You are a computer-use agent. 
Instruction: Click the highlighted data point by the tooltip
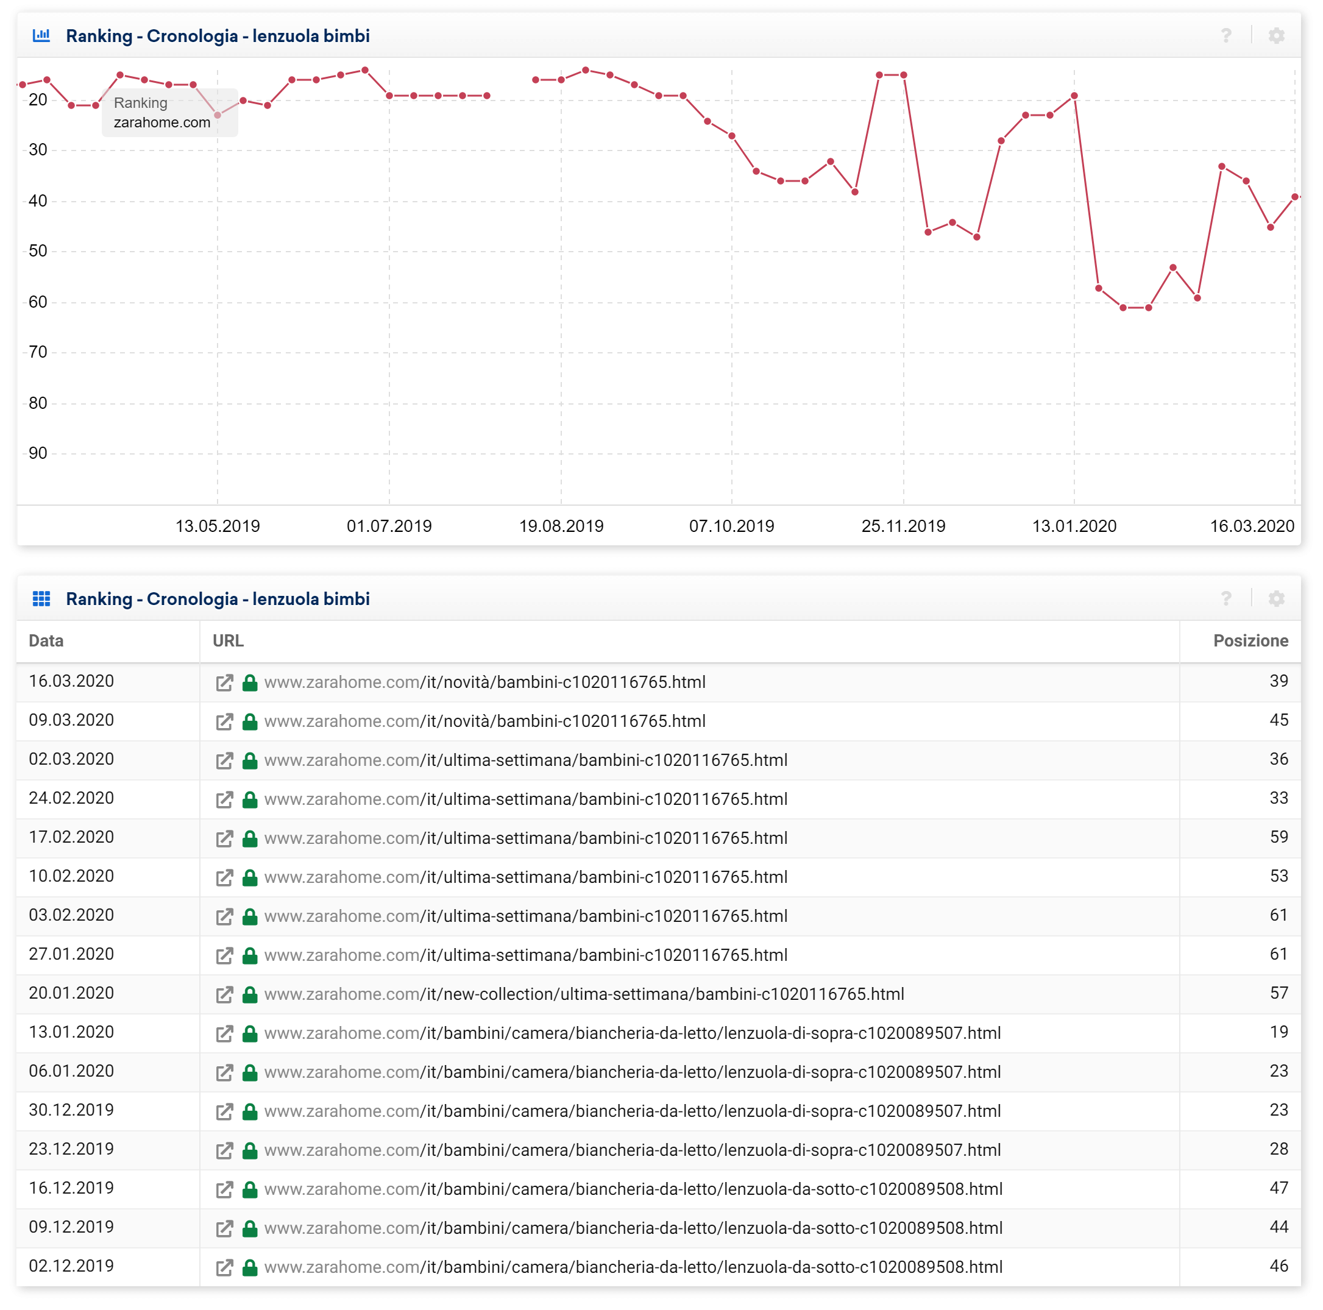pos(218,115)
